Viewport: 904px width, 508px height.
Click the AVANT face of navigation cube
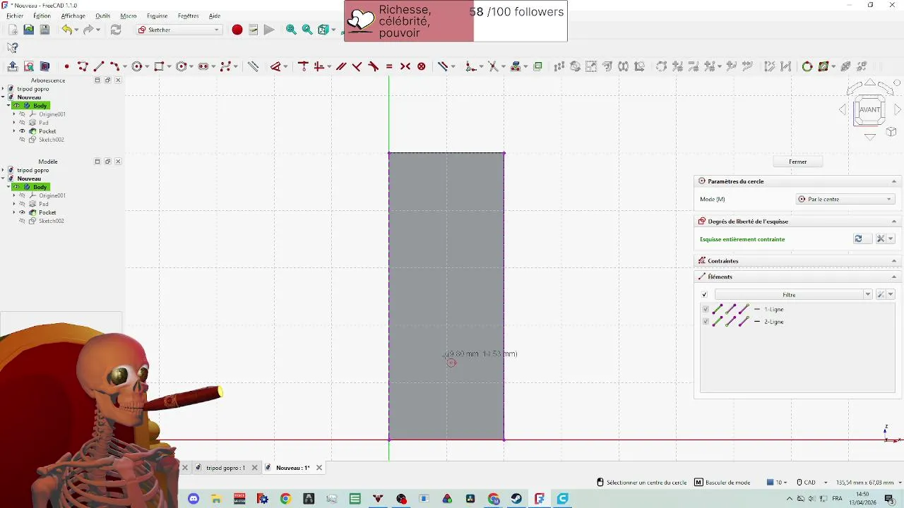pos(869,110)
